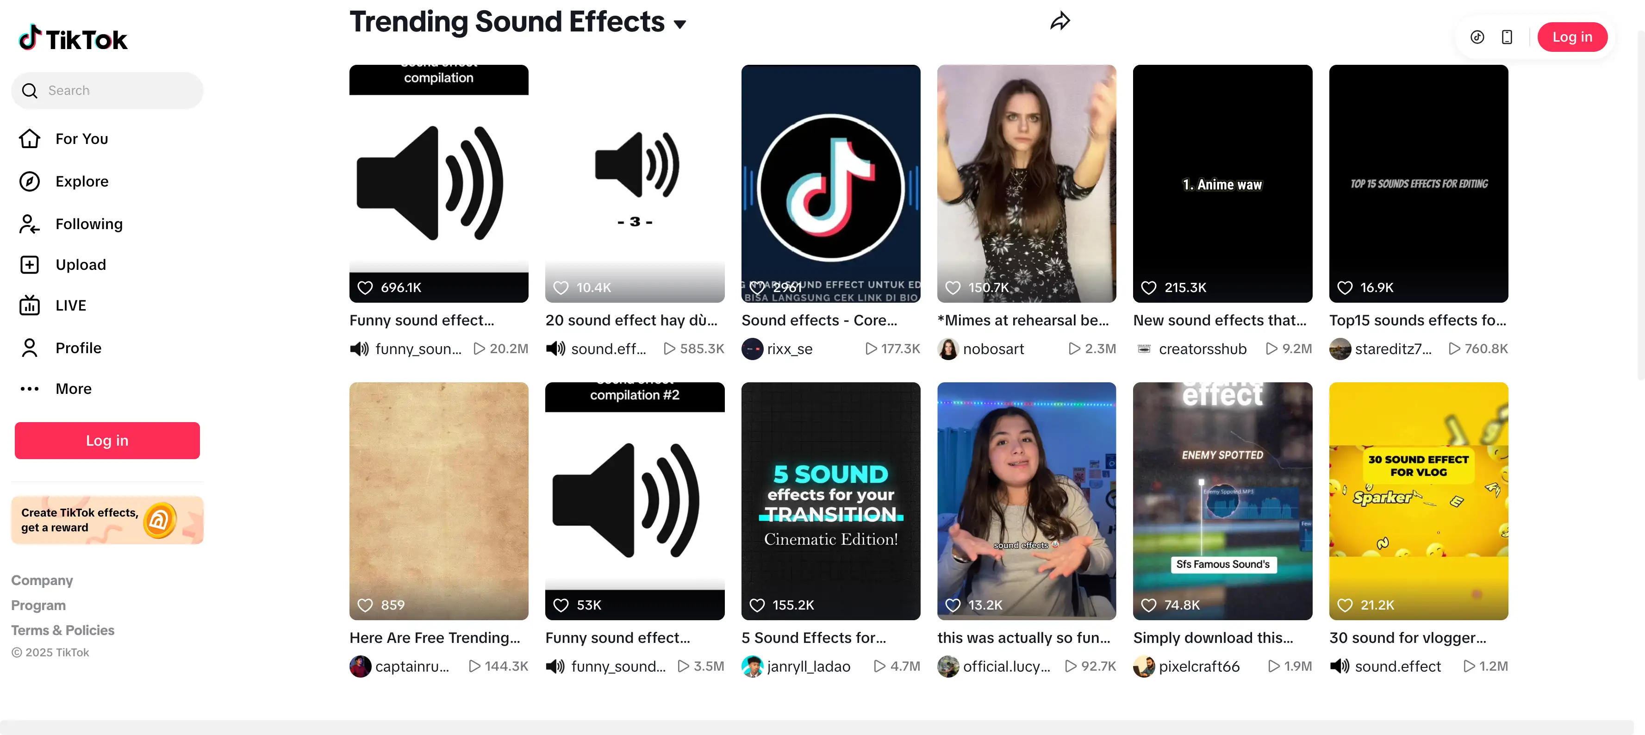1645x735 pixels.
Task: Click the nobosart profile avatar
Action: 948,349
